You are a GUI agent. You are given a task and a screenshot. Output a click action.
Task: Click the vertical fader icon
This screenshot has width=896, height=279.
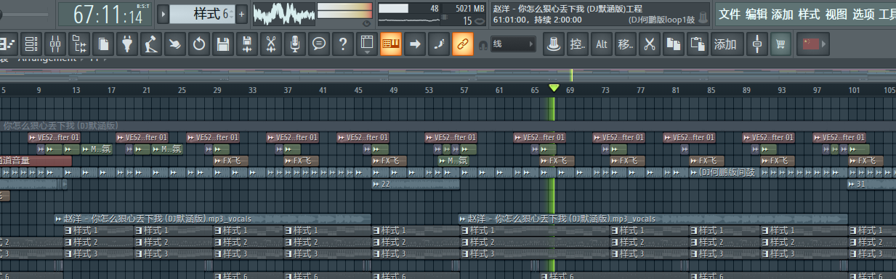[758, 44]
